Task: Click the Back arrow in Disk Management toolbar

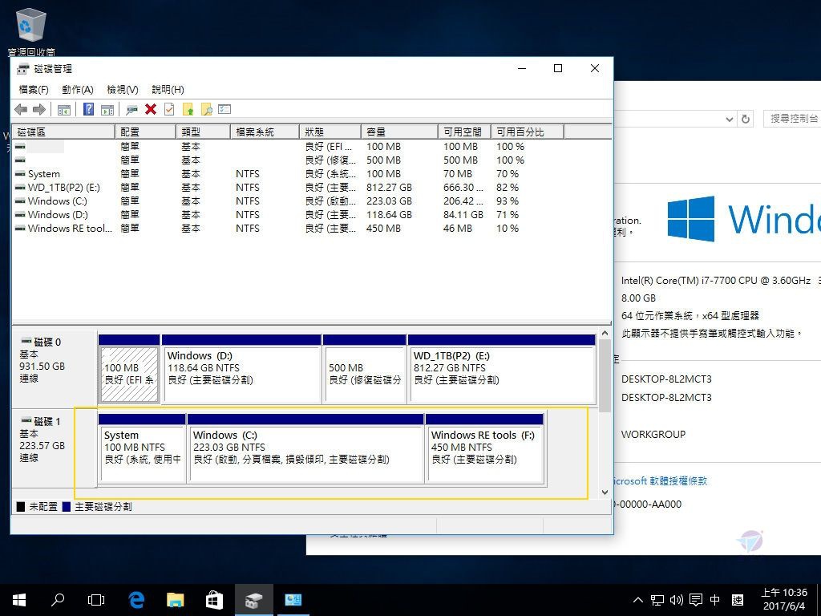Action: pos(21,109)
